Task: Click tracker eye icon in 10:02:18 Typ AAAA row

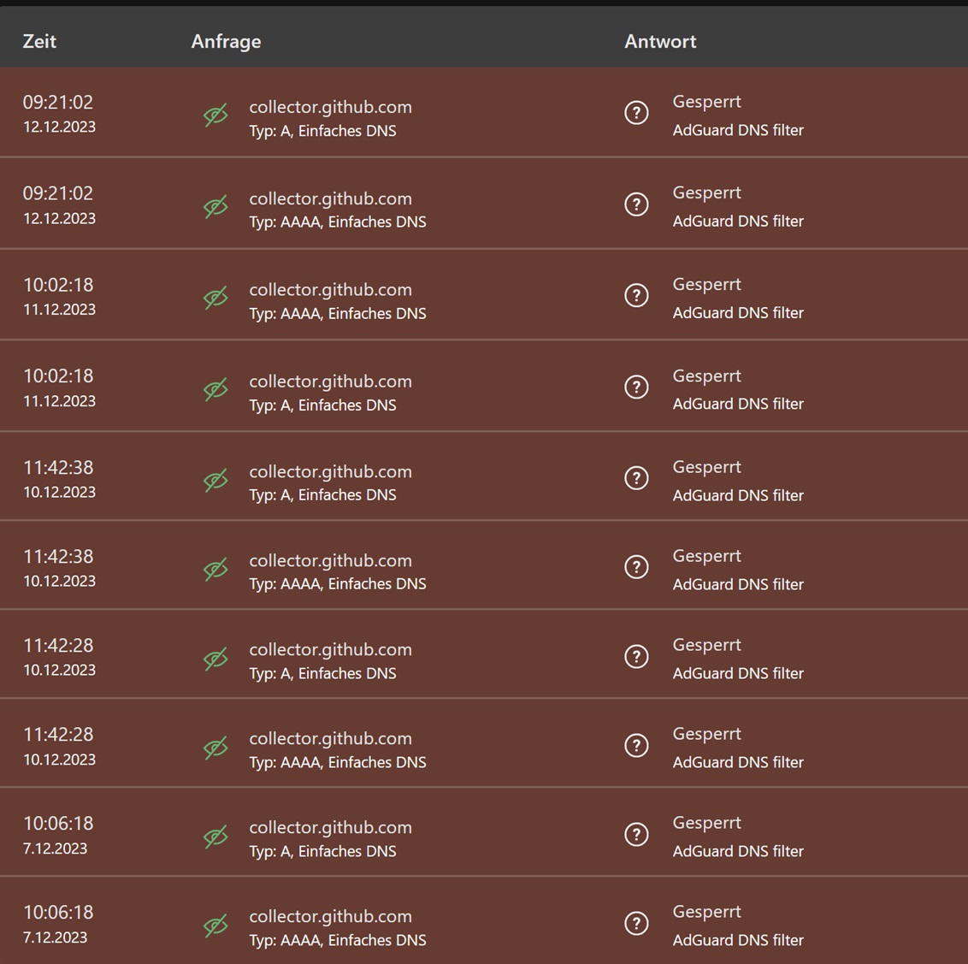Action: (215, 298)
